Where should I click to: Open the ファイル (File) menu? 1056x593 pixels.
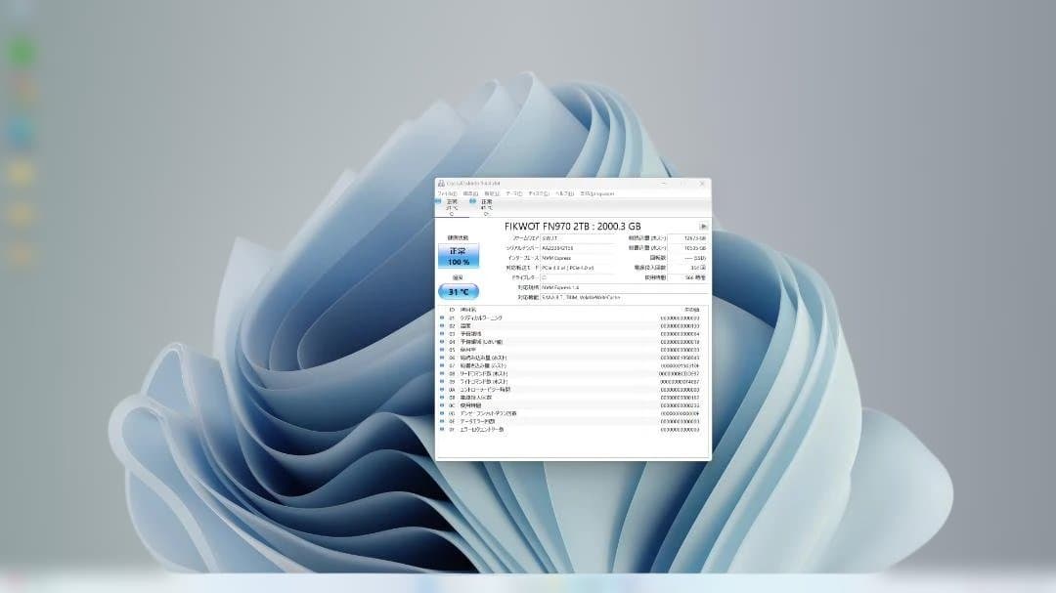pos(447,193)
